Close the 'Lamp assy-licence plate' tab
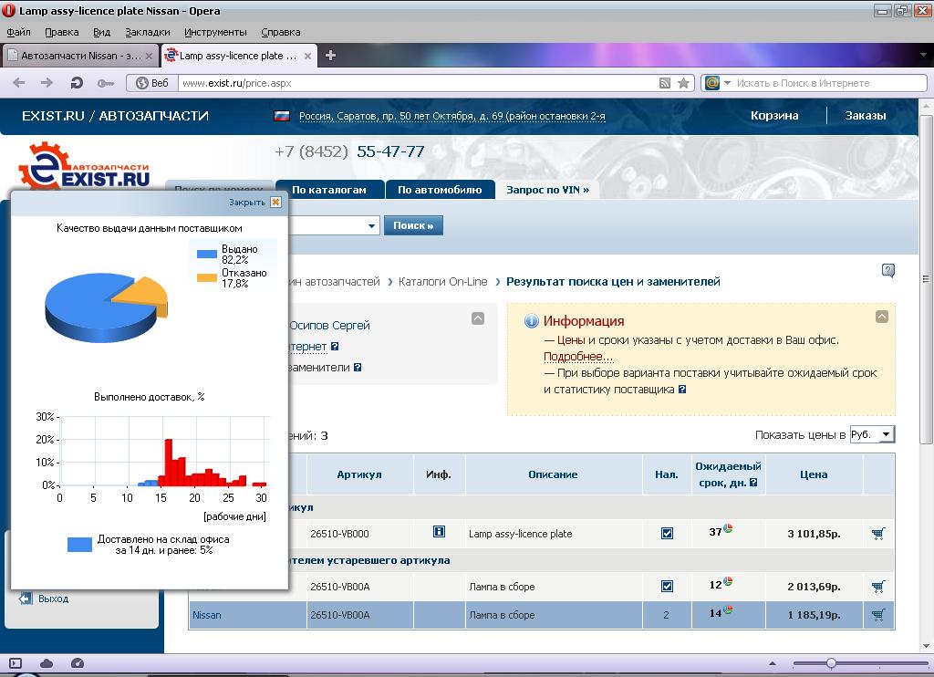Viewport: 934px width, 677px height. 307,56
